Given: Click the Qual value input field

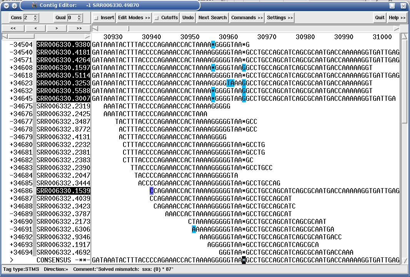Looking at the screenshot, I should click(x=72, y=18).
